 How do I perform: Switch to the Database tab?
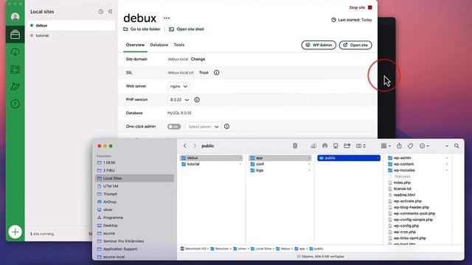[159, 45]
